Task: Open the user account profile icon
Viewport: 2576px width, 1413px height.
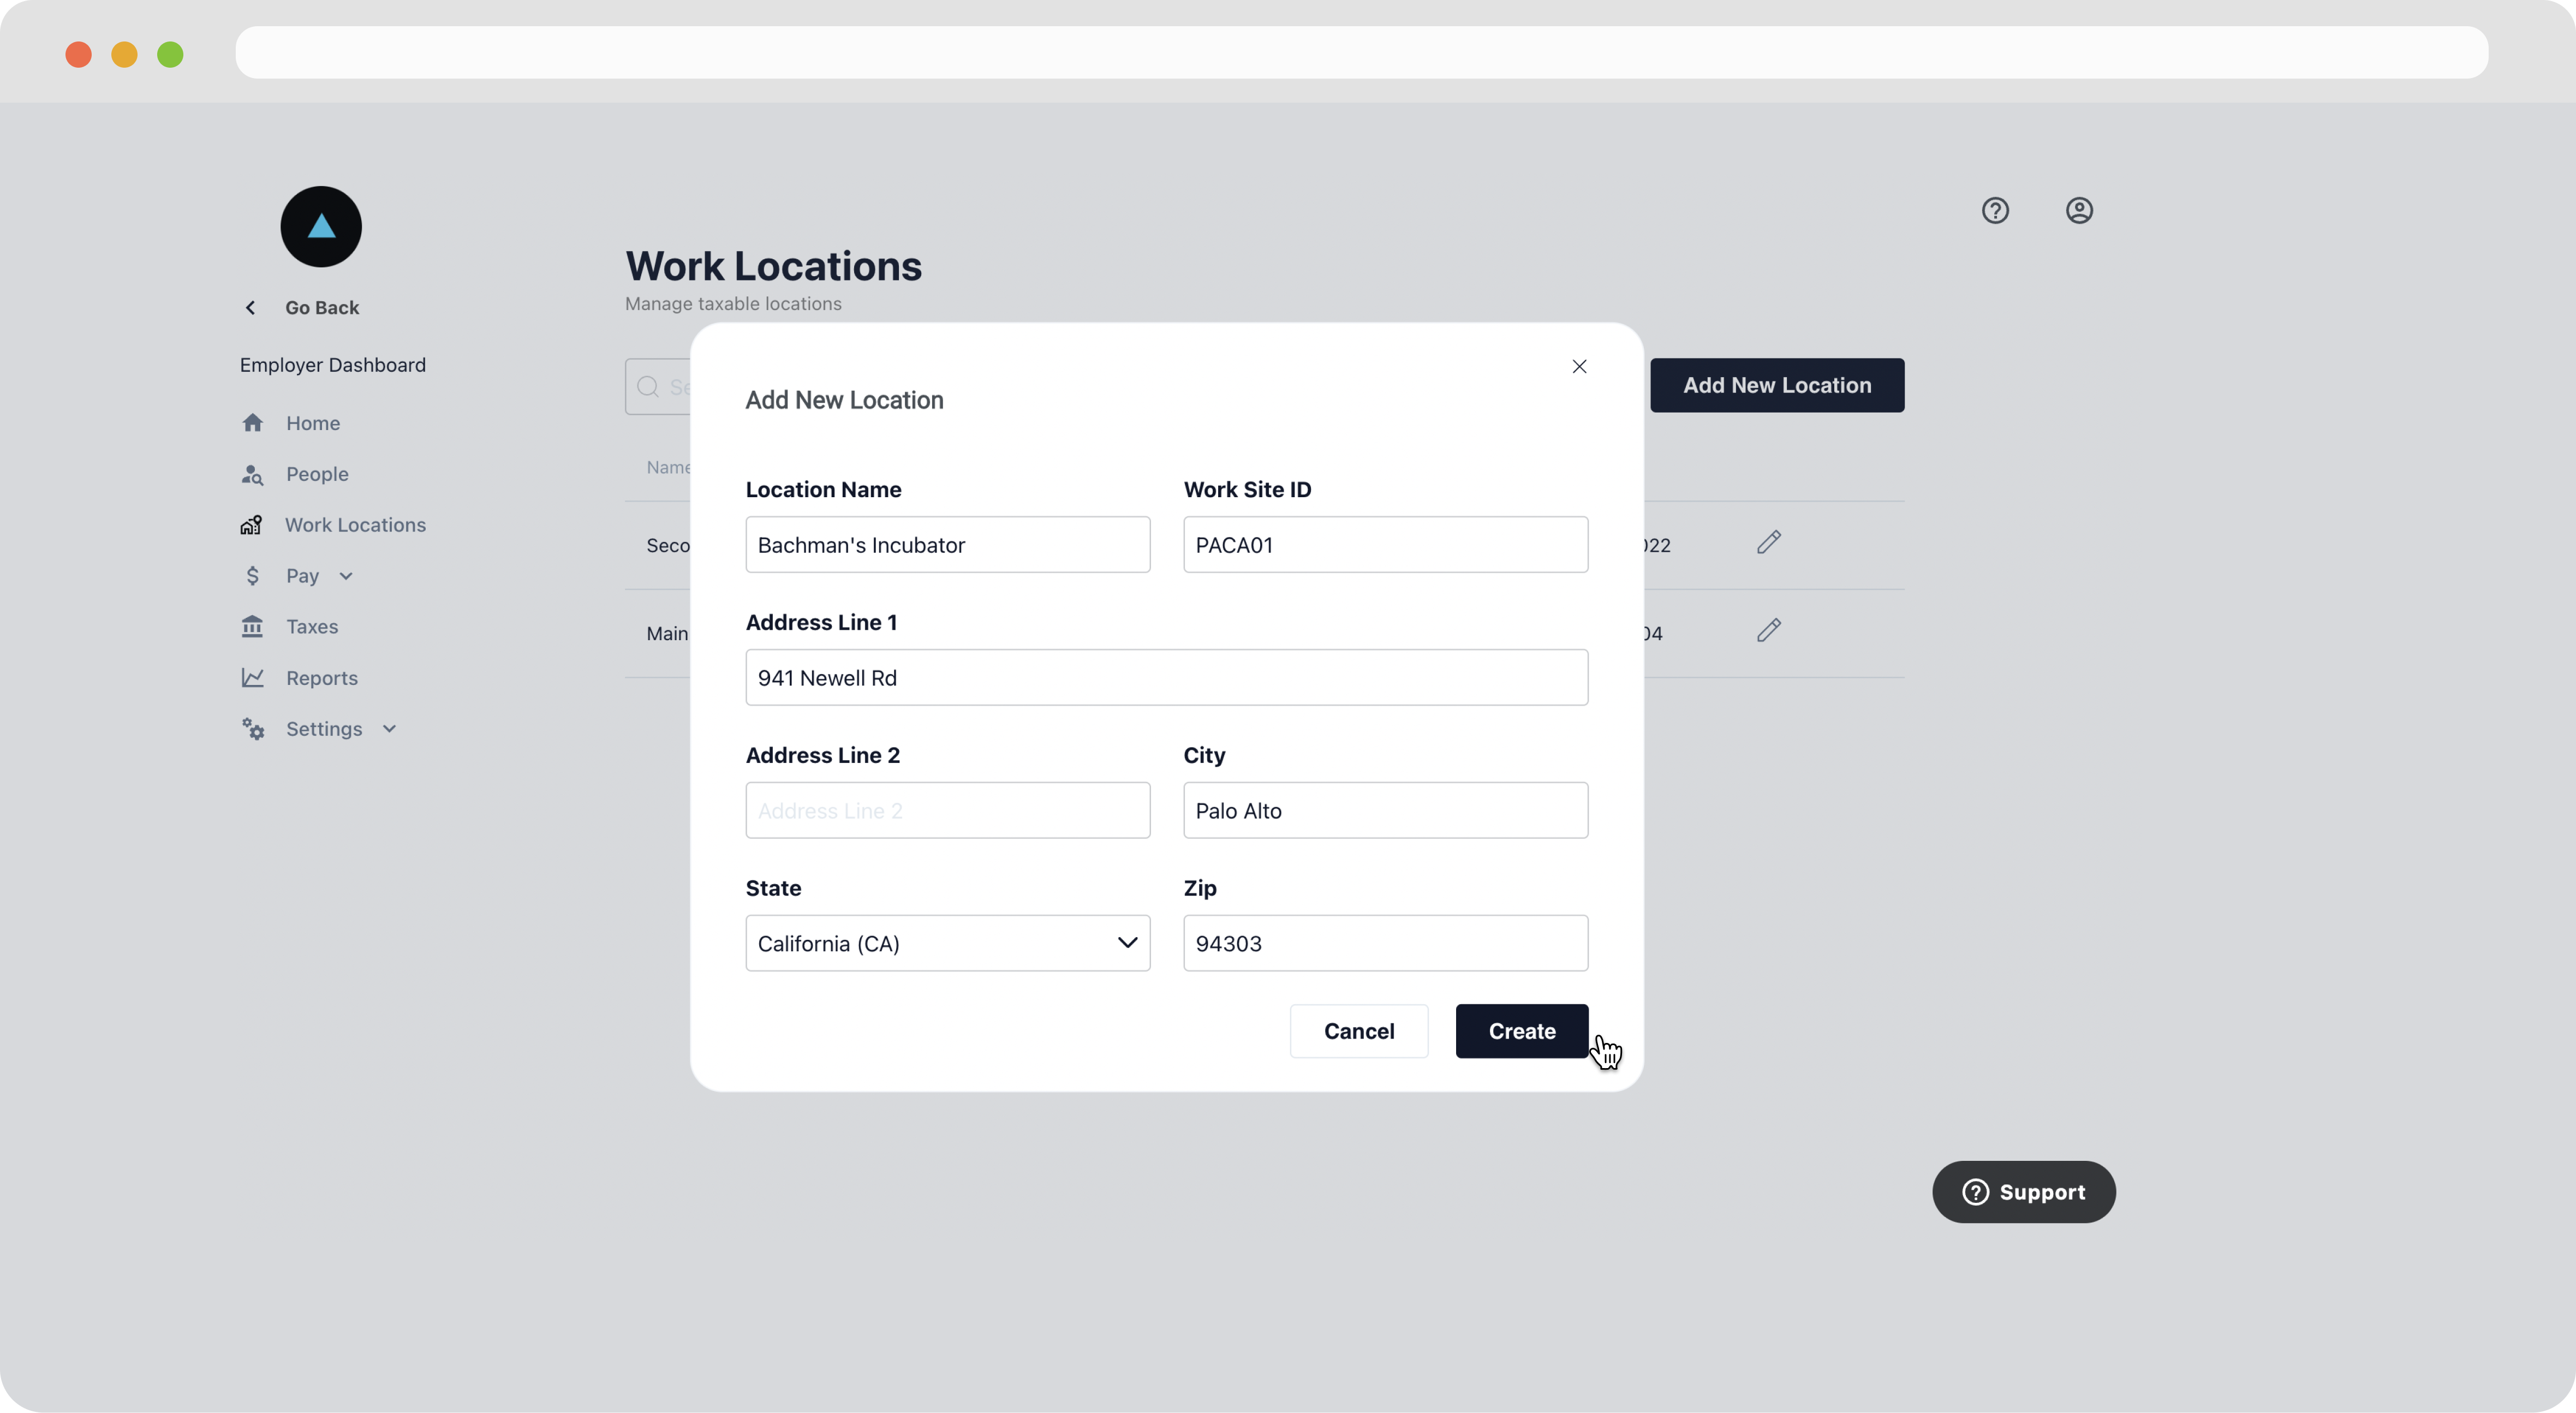Action: coord(2079,210)
